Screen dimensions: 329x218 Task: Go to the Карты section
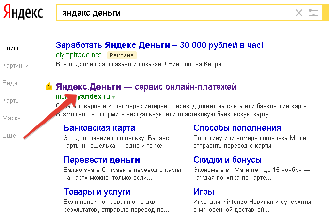[x=11, y=100]
